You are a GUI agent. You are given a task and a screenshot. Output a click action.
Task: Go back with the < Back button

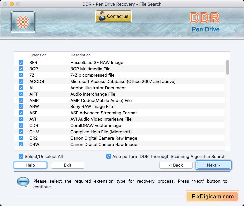click(x=176, y=165)
